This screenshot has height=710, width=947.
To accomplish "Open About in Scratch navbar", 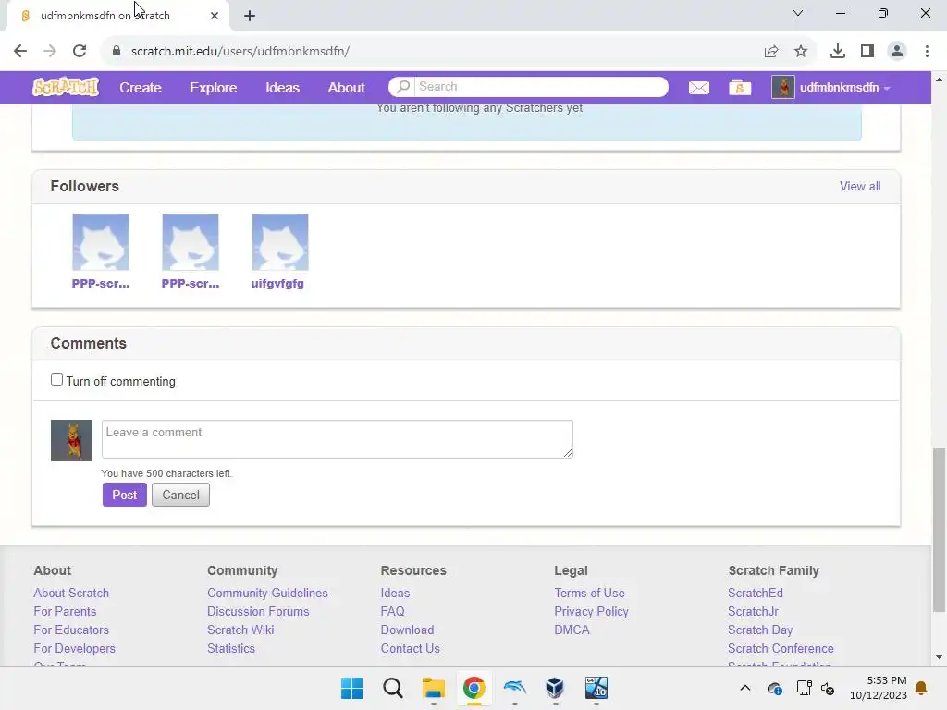I will [x=346, y=88].
